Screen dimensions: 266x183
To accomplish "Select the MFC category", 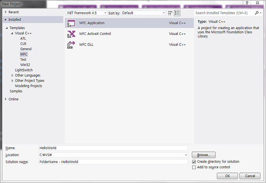I will tap(24, 54).
